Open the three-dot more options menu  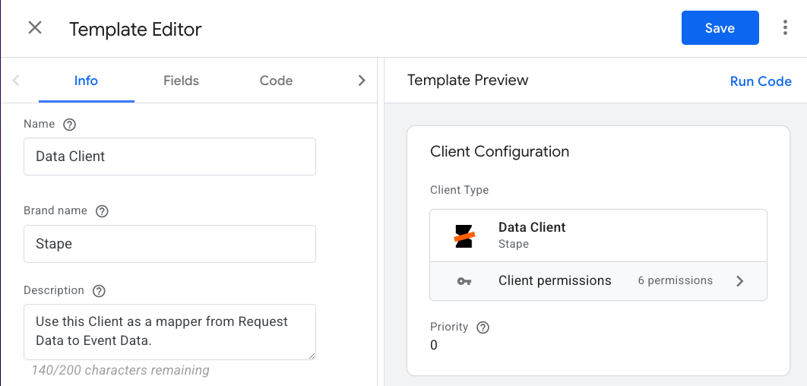pos(785,28)
